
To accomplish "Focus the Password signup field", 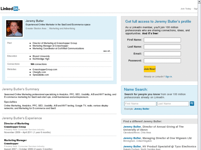I will pos(162,61).
